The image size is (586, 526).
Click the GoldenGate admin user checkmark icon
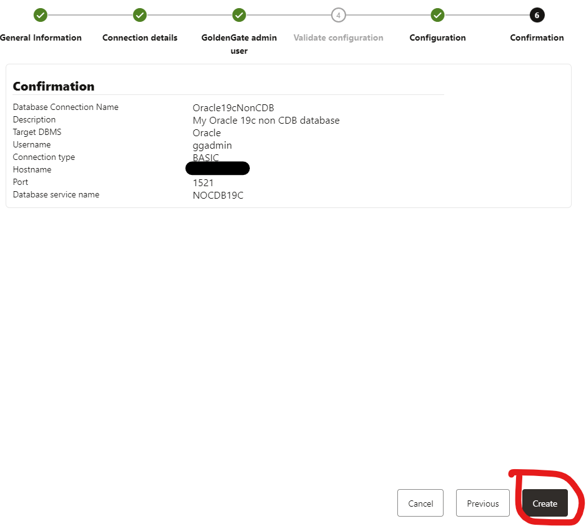coord(239,15)
